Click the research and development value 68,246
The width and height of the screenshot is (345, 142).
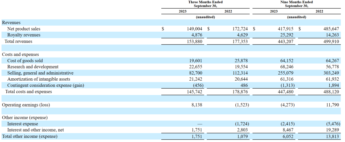point(287,67)
